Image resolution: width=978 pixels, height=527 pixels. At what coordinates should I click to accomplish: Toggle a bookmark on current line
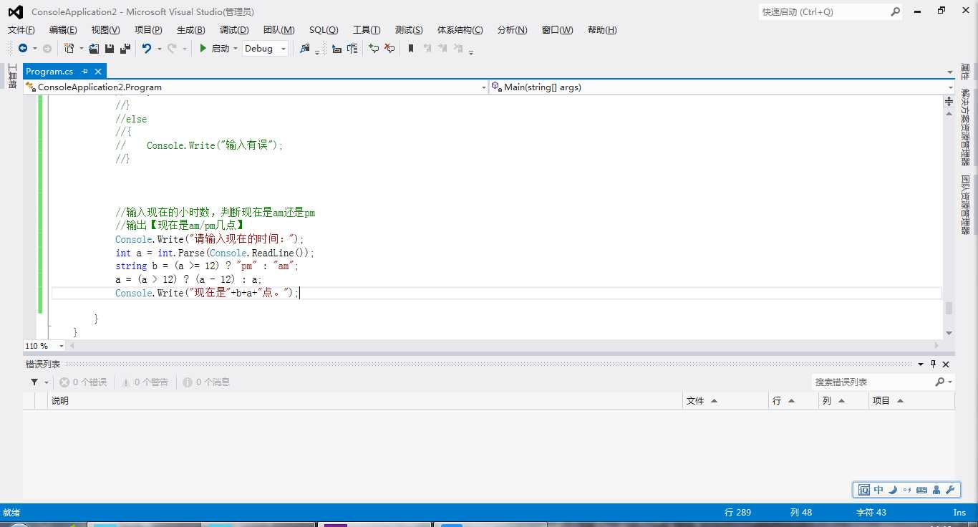[411, 49]
